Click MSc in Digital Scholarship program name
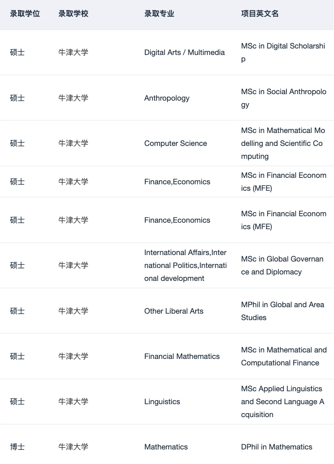334x464 pixels. pyautogui.click(x=283, y=53)
